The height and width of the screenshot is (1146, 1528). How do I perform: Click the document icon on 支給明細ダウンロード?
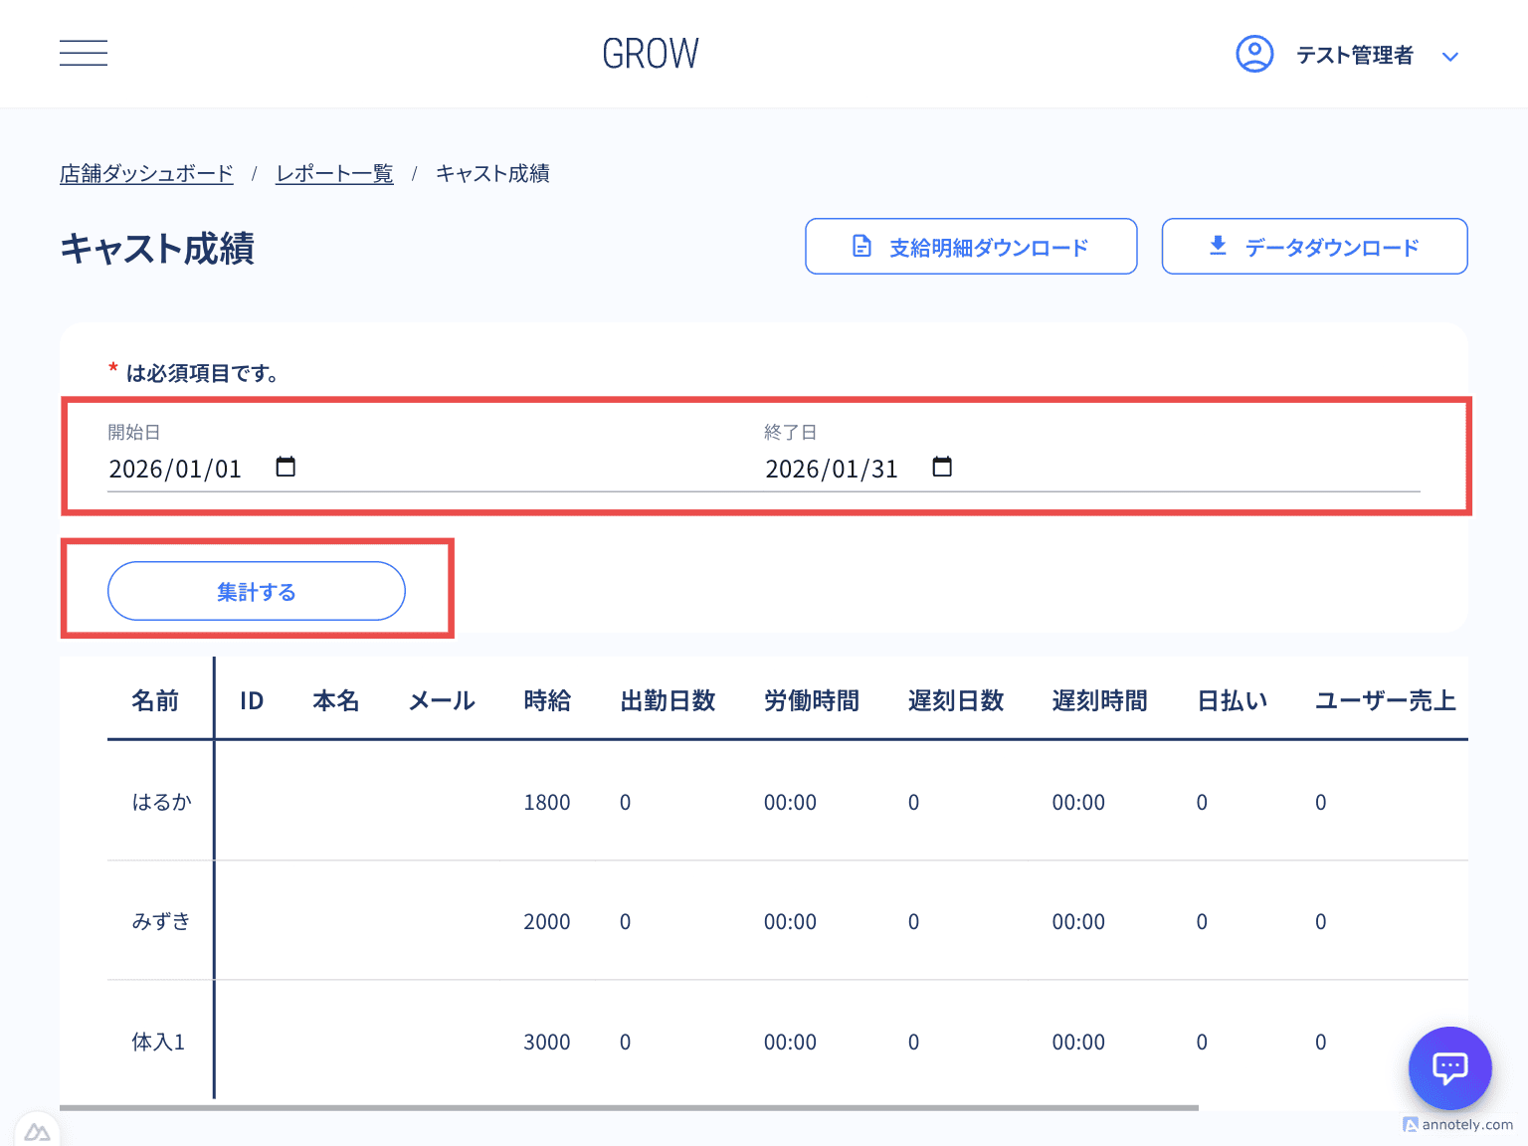860,246
